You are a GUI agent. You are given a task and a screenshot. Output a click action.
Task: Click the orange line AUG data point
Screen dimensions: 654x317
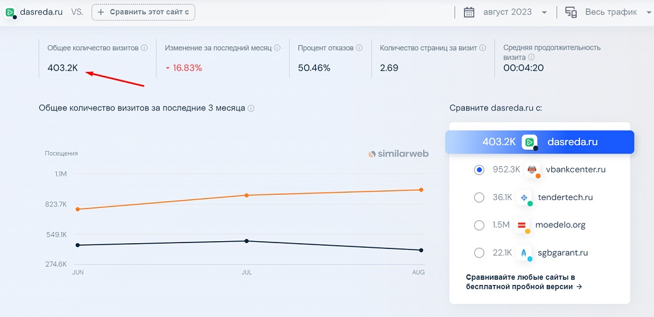click(421, 190)
